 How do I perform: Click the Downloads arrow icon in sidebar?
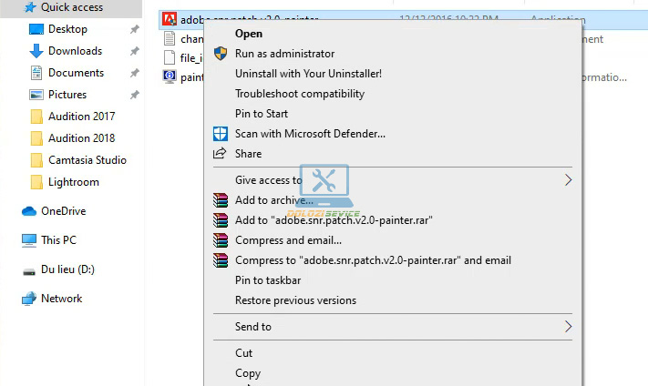click(36, 51)
